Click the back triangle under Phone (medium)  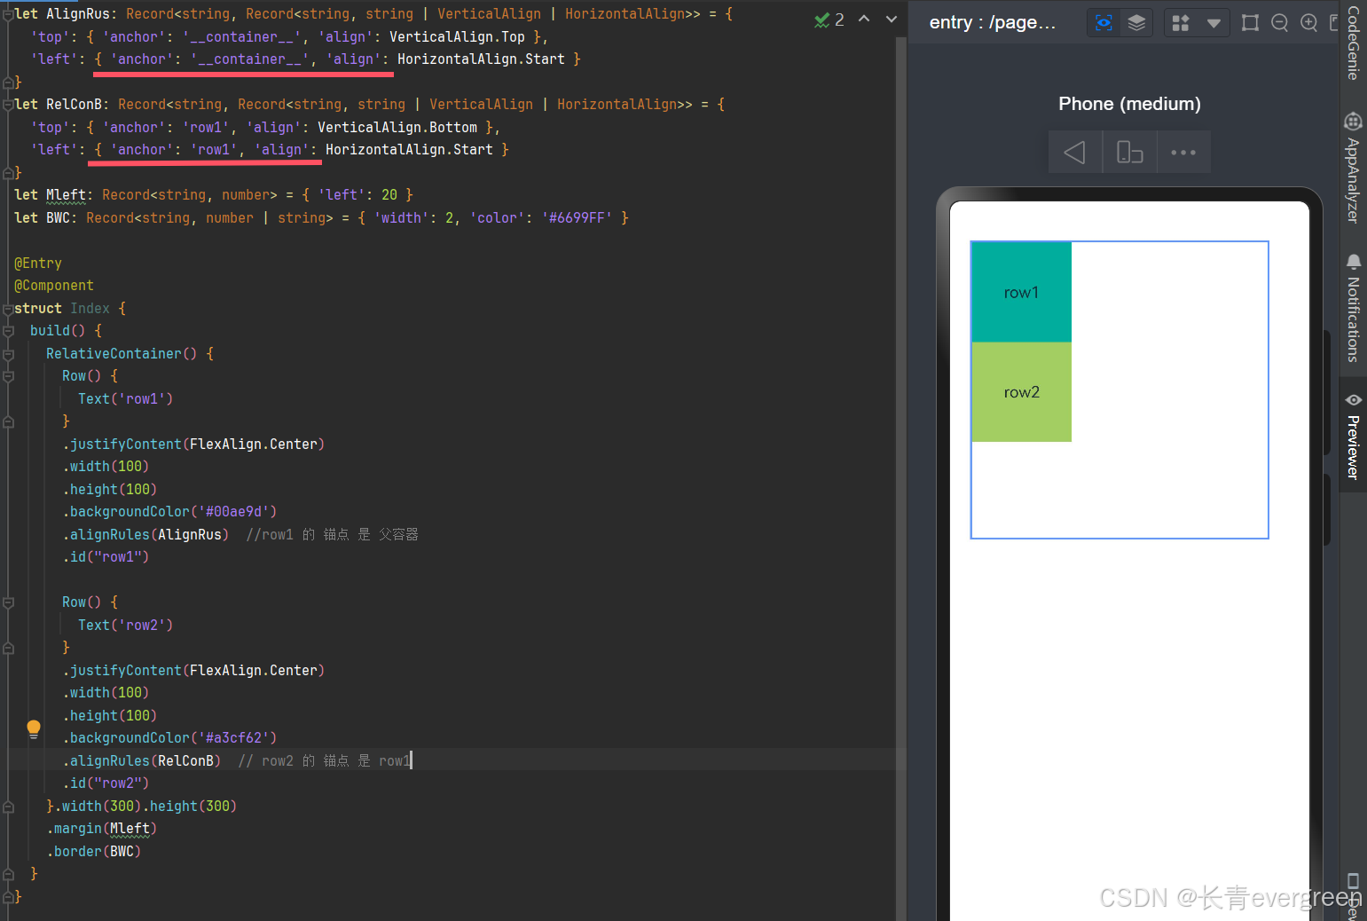tap(1075, 153)
